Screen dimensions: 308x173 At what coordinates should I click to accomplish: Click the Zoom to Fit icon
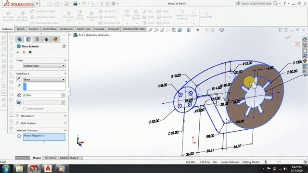point(151,30)
